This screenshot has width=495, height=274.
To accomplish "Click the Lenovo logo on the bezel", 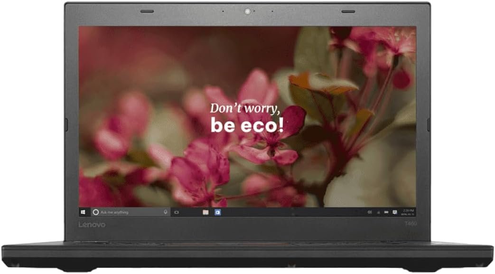I will coord(92,225).
